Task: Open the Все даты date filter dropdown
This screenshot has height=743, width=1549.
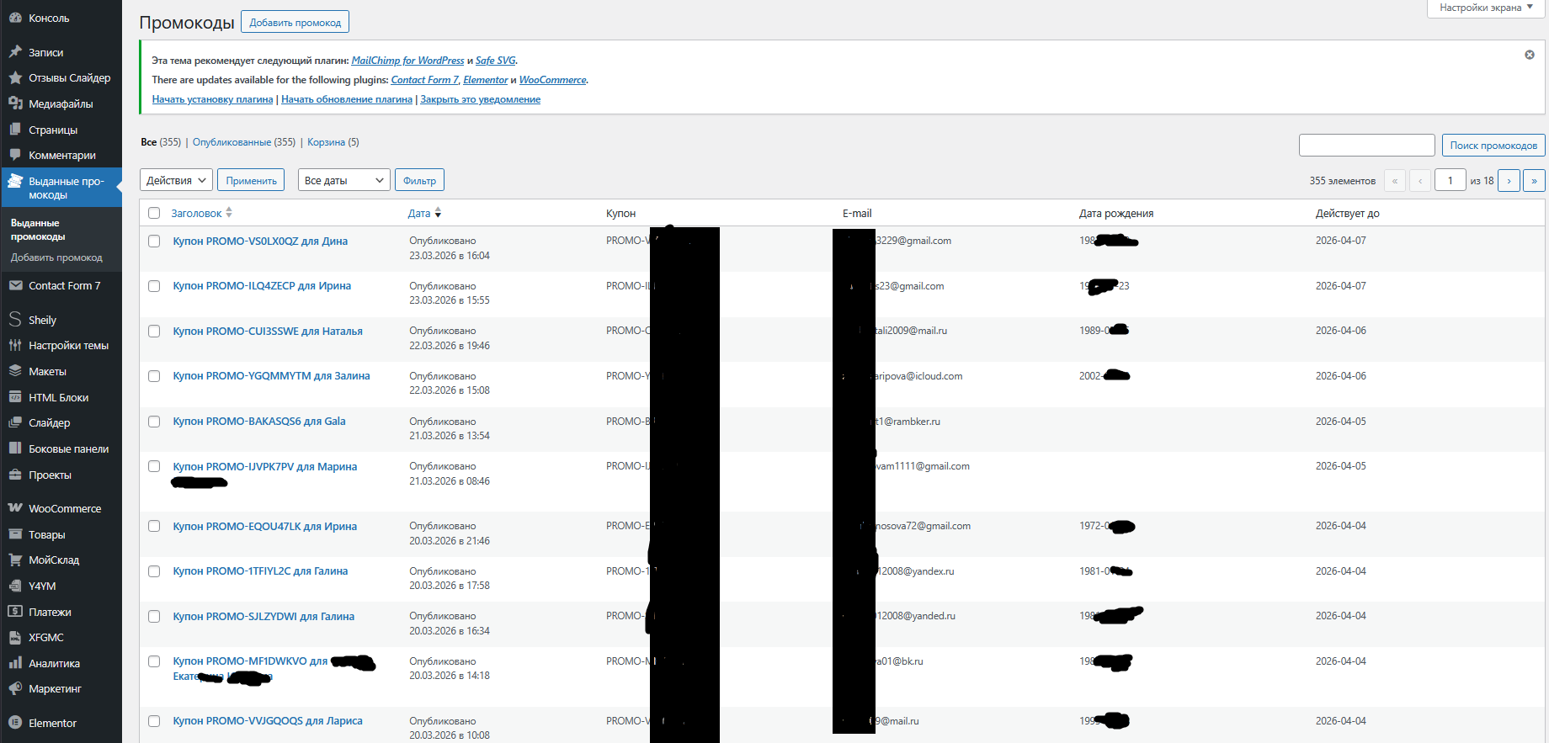Action: pos(344,180)
